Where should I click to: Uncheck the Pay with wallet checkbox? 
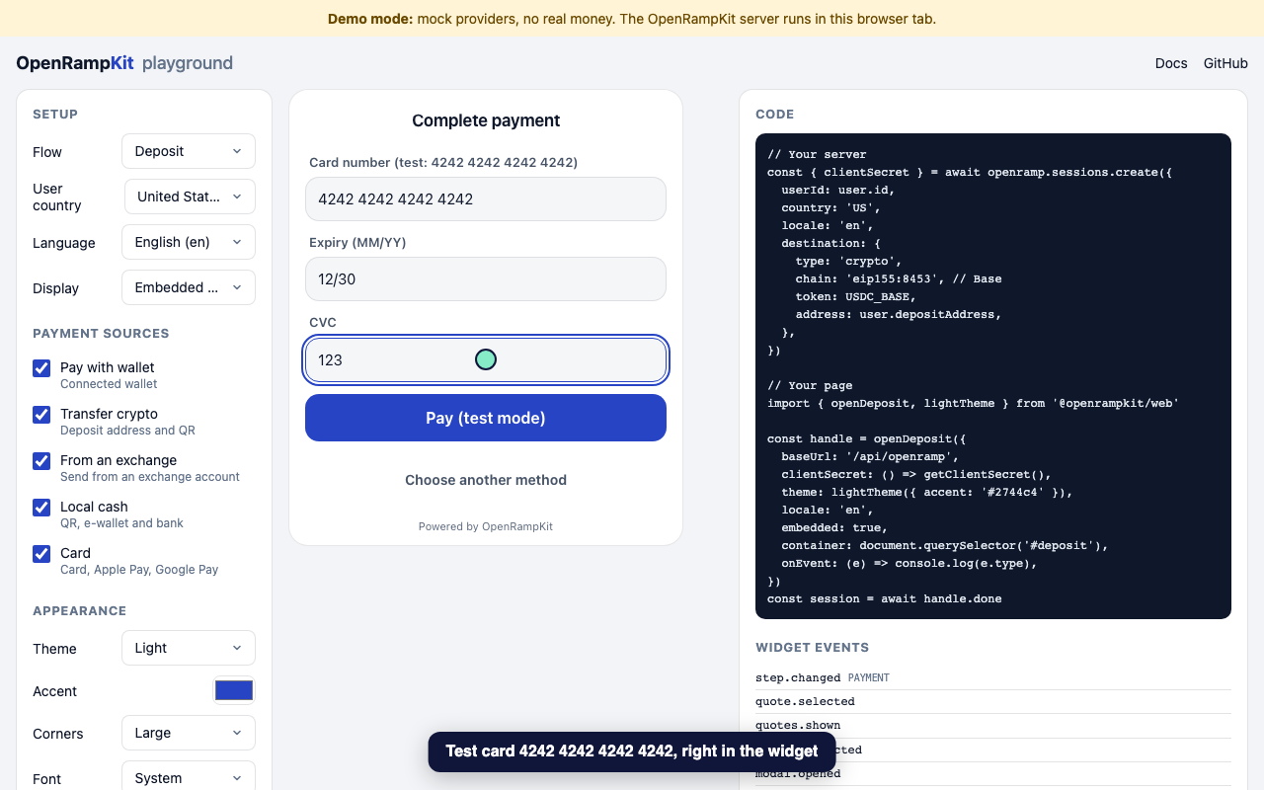[41, 368]
